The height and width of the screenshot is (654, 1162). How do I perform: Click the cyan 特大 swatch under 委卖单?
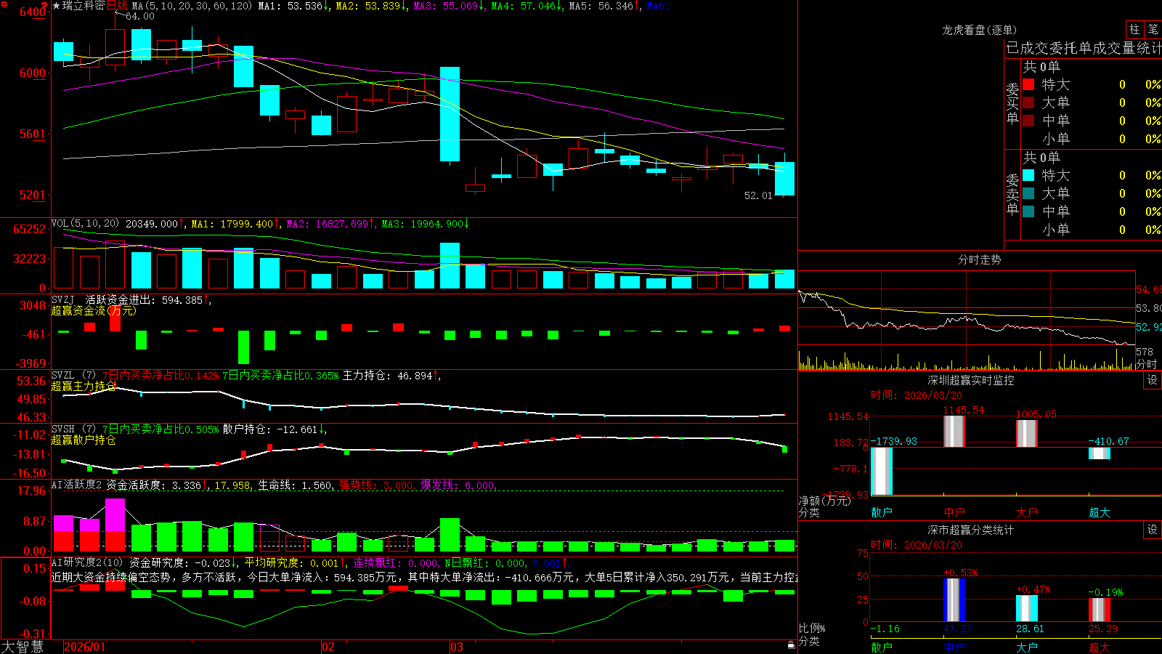pos(1028,175)
